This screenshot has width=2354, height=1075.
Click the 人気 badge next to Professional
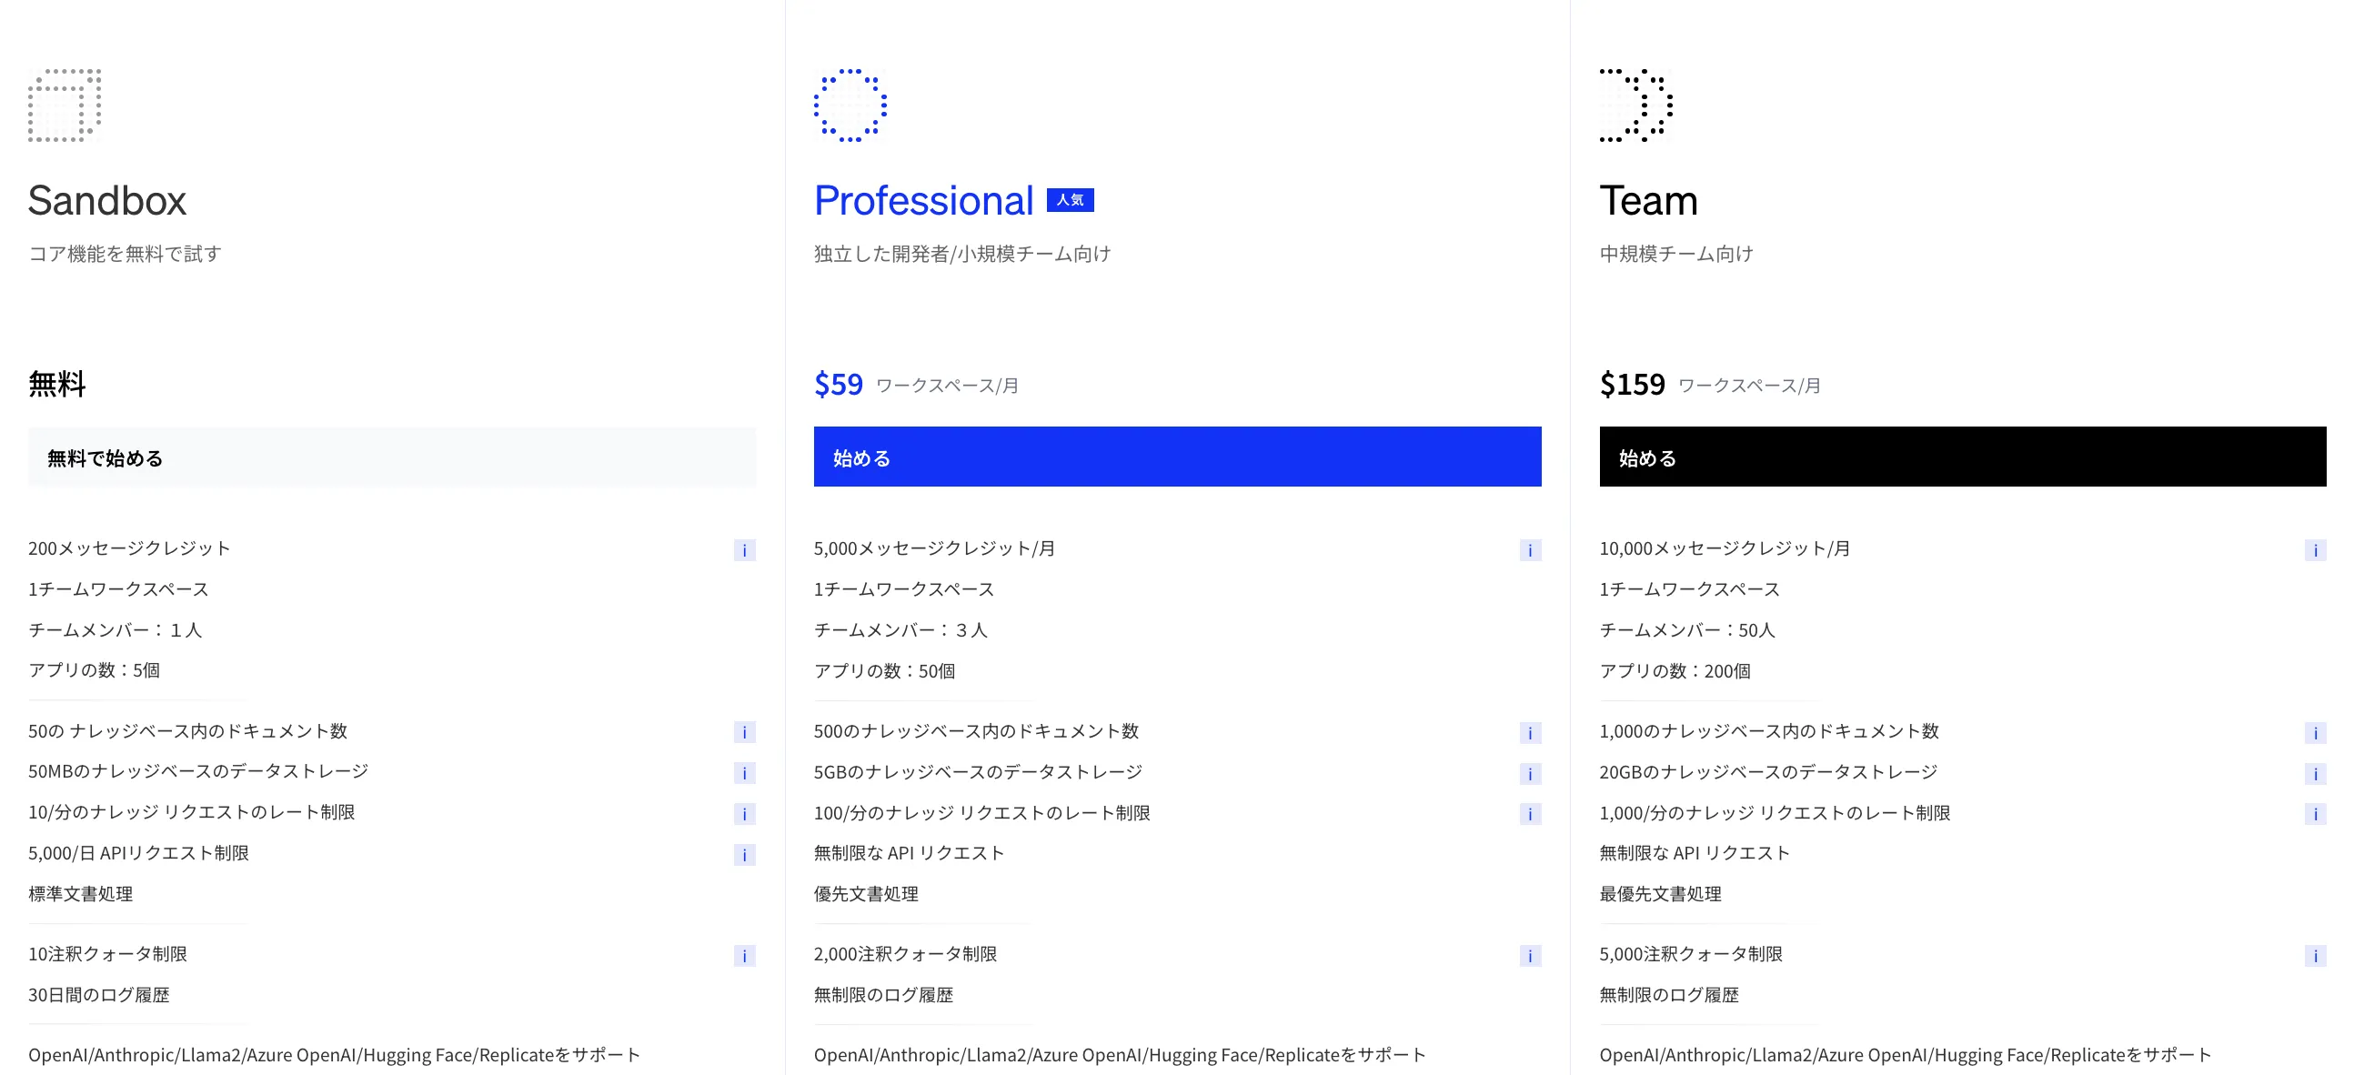(x=1072, y=200)
